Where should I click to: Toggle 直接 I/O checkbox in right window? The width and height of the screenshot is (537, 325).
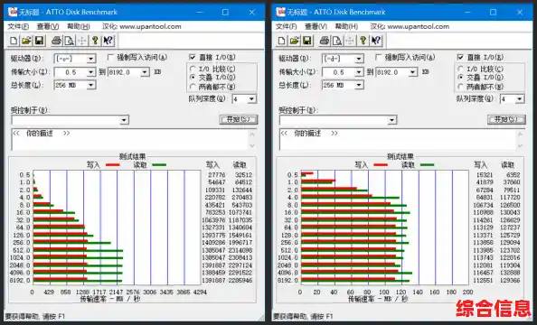[x=460, y=57]
